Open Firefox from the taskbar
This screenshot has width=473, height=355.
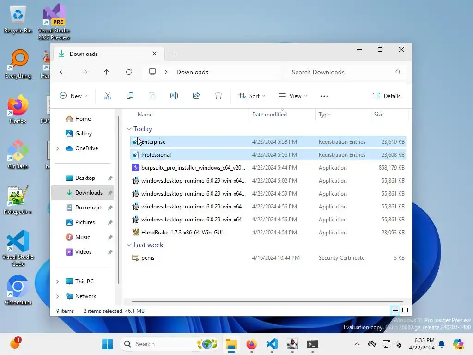252,344
